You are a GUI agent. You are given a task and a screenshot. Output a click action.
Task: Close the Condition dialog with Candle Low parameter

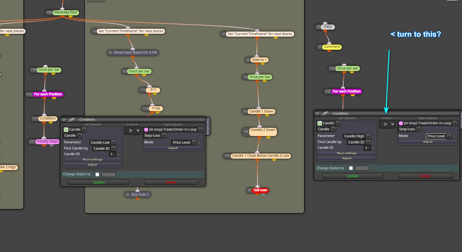point(64,120)
